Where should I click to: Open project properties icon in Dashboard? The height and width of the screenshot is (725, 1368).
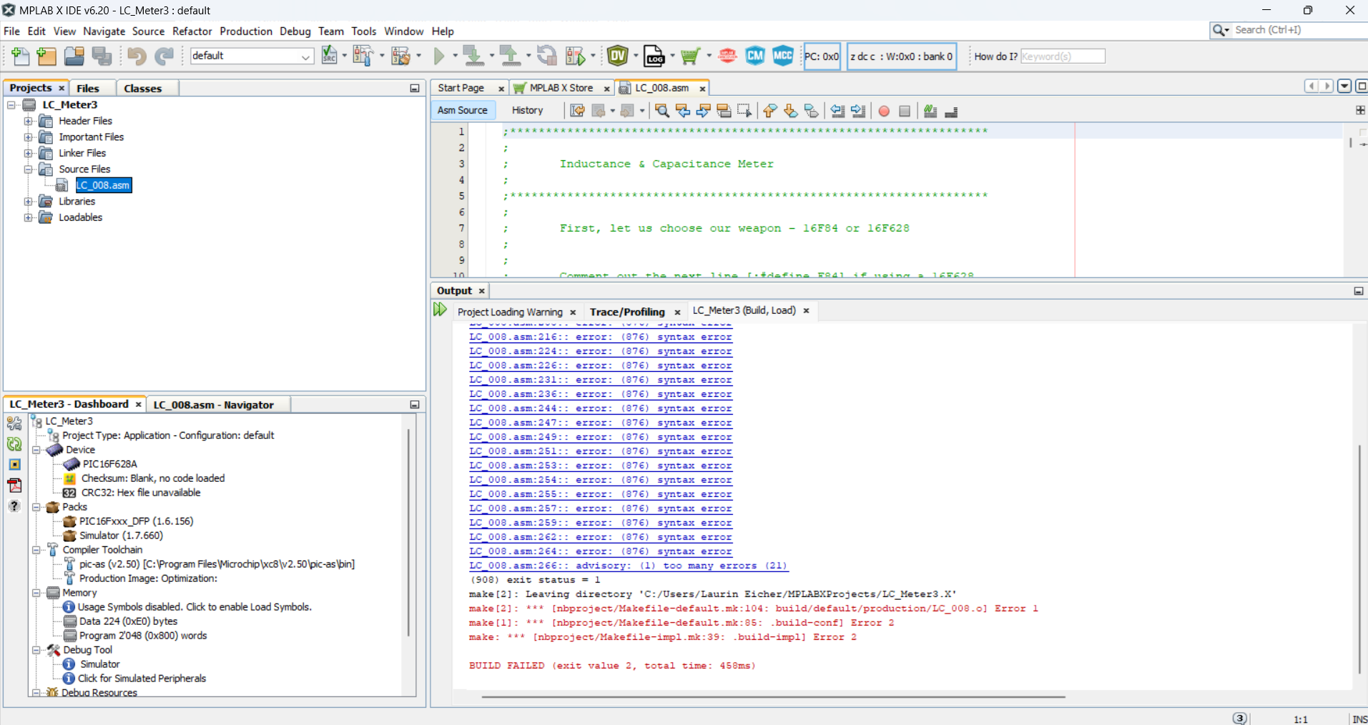point(14,423)
